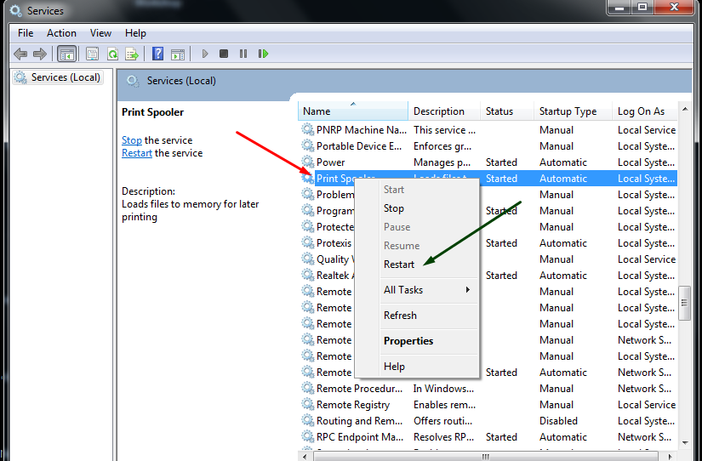Sort by the Description column header
This screenshot has height=461, width=702.
[x=444, y=111]
